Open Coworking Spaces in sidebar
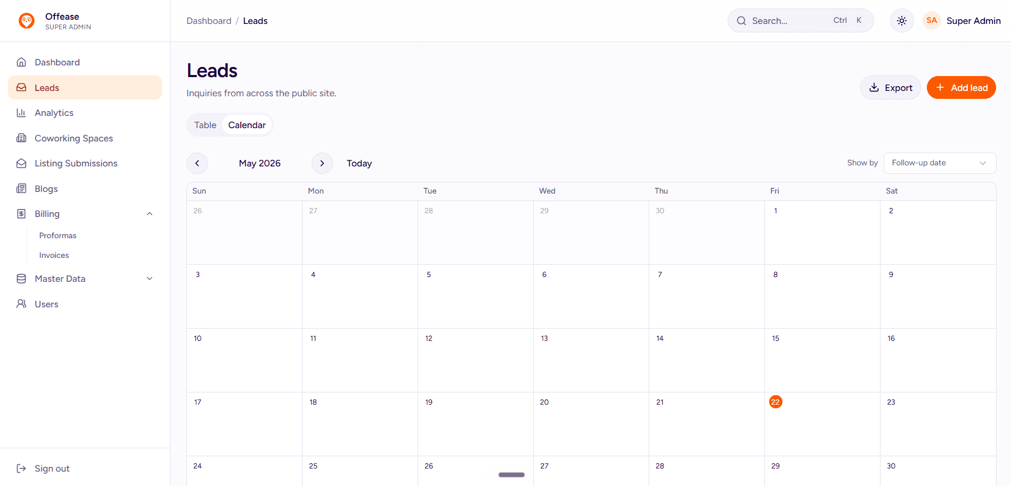1011x486 pixels. [85, 138]
